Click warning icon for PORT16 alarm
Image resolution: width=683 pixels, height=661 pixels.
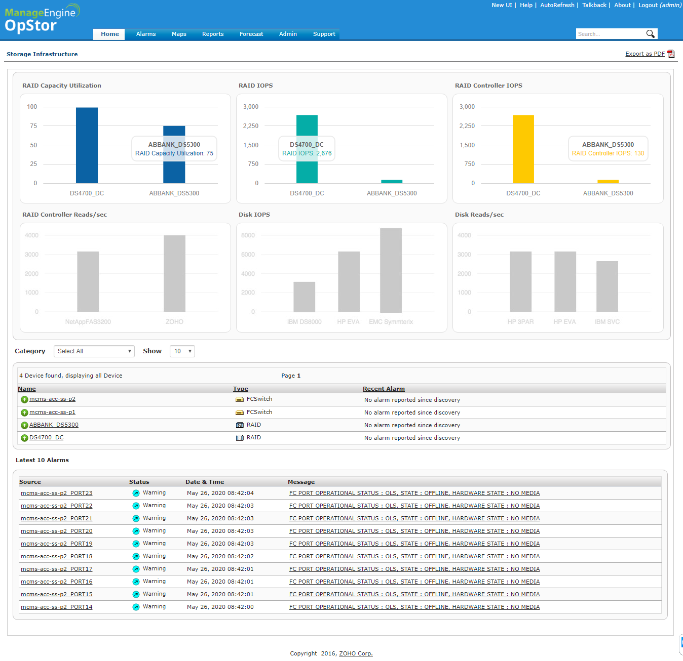pyautogui.click(x=136, y=582)
